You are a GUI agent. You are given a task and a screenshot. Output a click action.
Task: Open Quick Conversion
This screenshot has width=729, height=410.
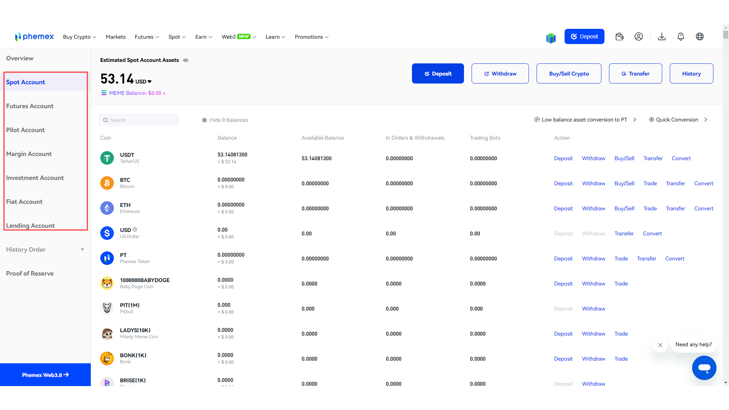[678, 120]
